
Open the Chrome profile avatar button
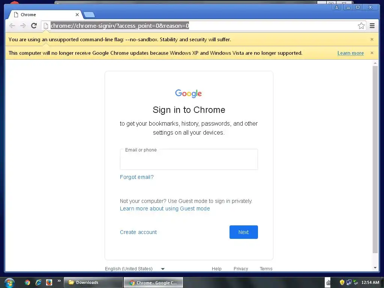337,7
